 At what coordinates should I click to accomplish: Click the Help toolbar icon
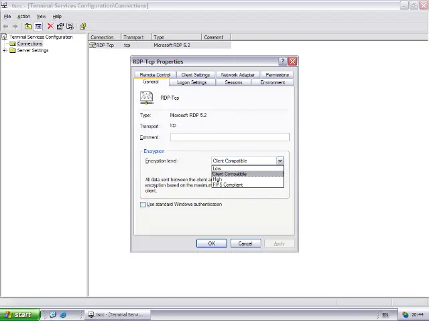(x=82, y=26)
